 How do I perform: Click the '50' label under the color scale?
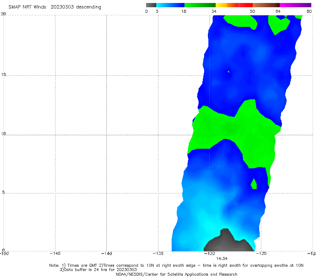tap(252, 12)
